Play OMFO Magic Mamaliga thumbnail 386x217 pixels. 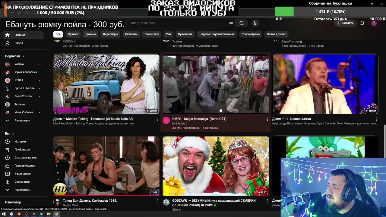pos(216,84)
